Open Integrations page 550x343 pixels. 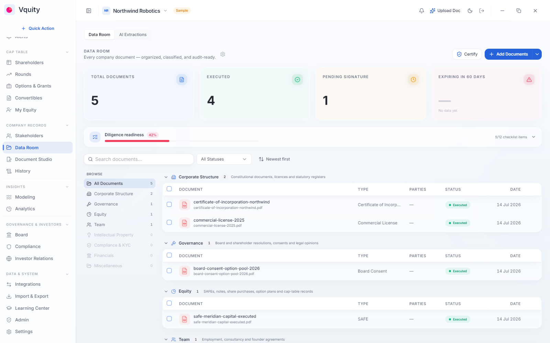pos(38,284)
